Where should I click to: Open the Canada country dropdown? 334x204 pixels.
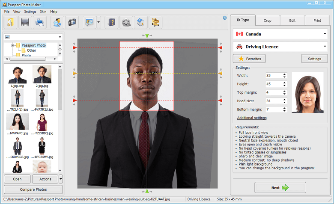[x=325, y=34]
